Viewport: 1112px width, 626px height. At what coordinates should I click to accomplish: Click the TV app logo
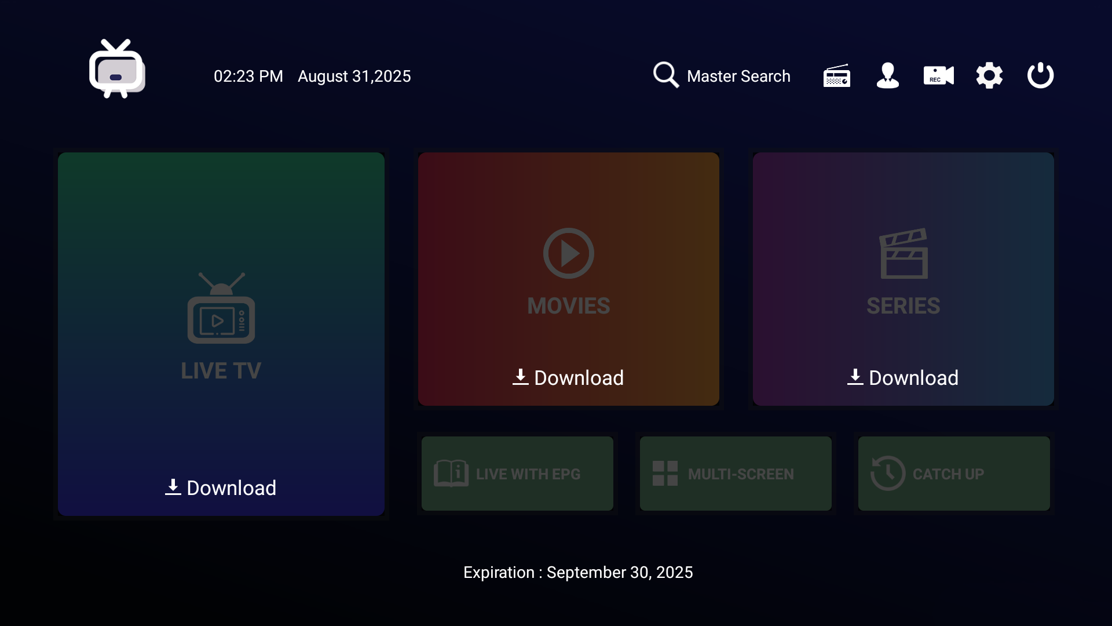tap(117, 70)
